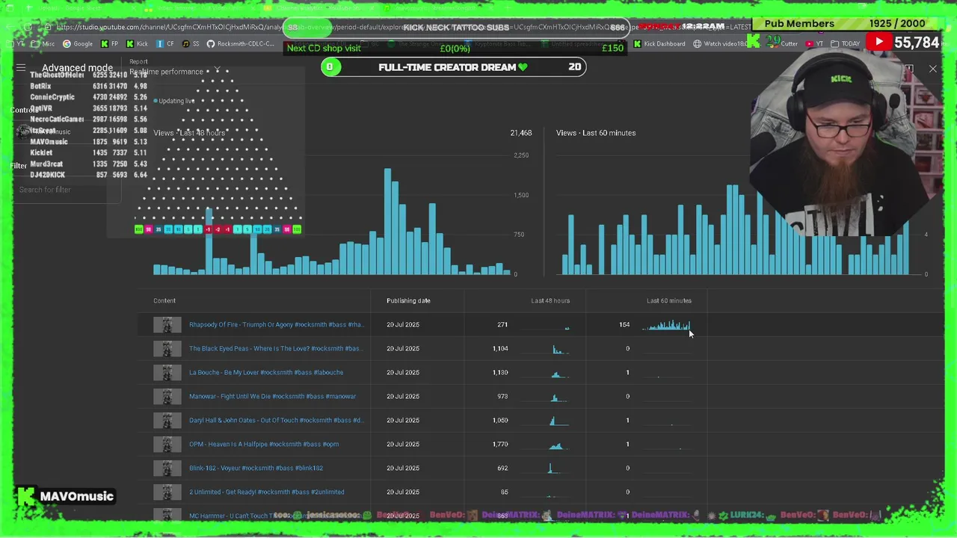
Task: Click the Advanced mode heading
Action: 77,68
